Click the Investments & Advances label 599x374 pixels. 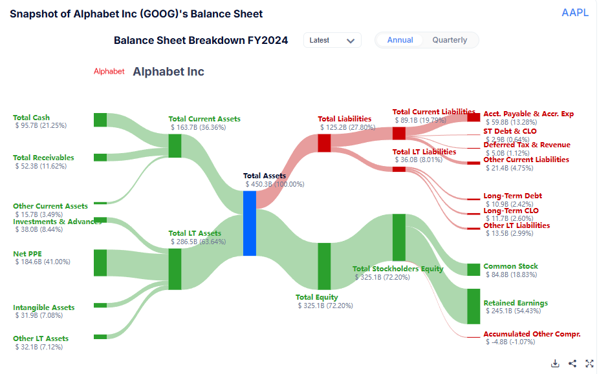pos(58,222)
